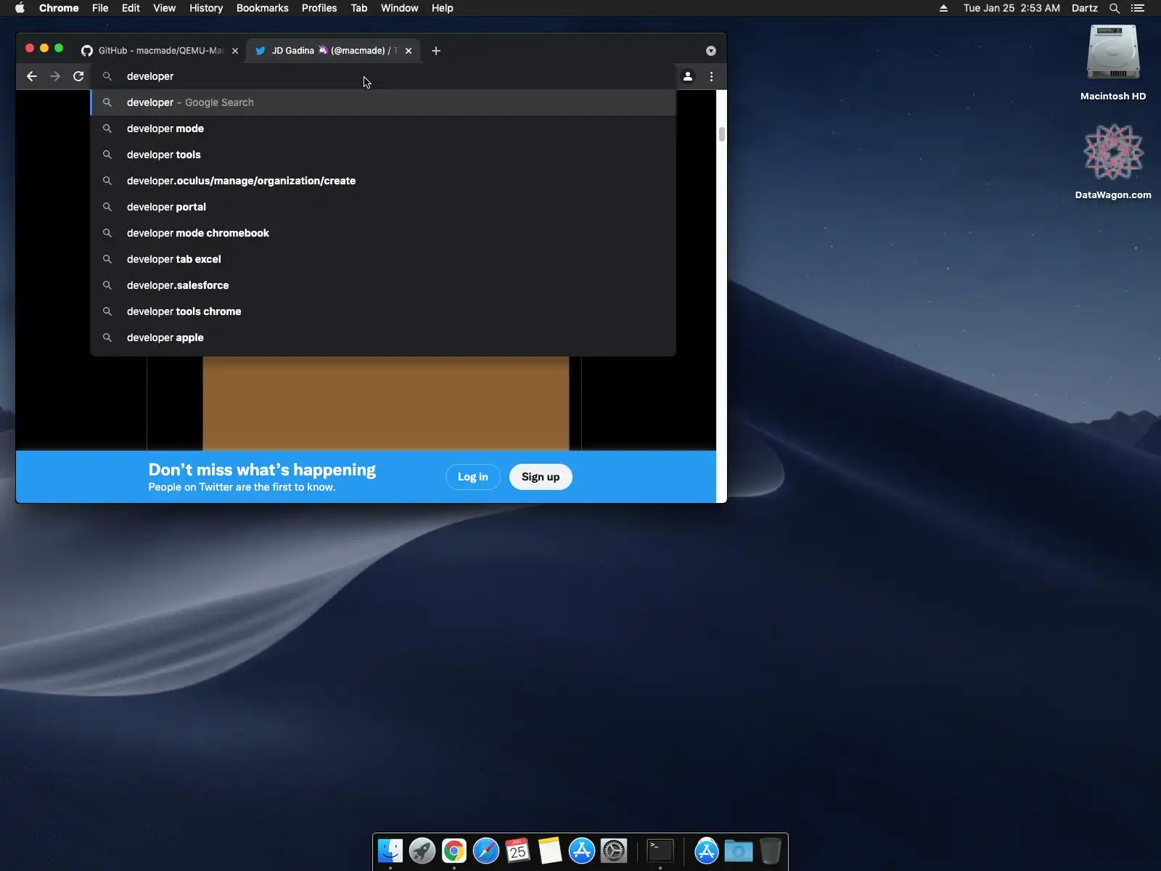Screen dimensions: 1161x871
Task: Click the Chrome forward arrow
Action: pos(55,76)
